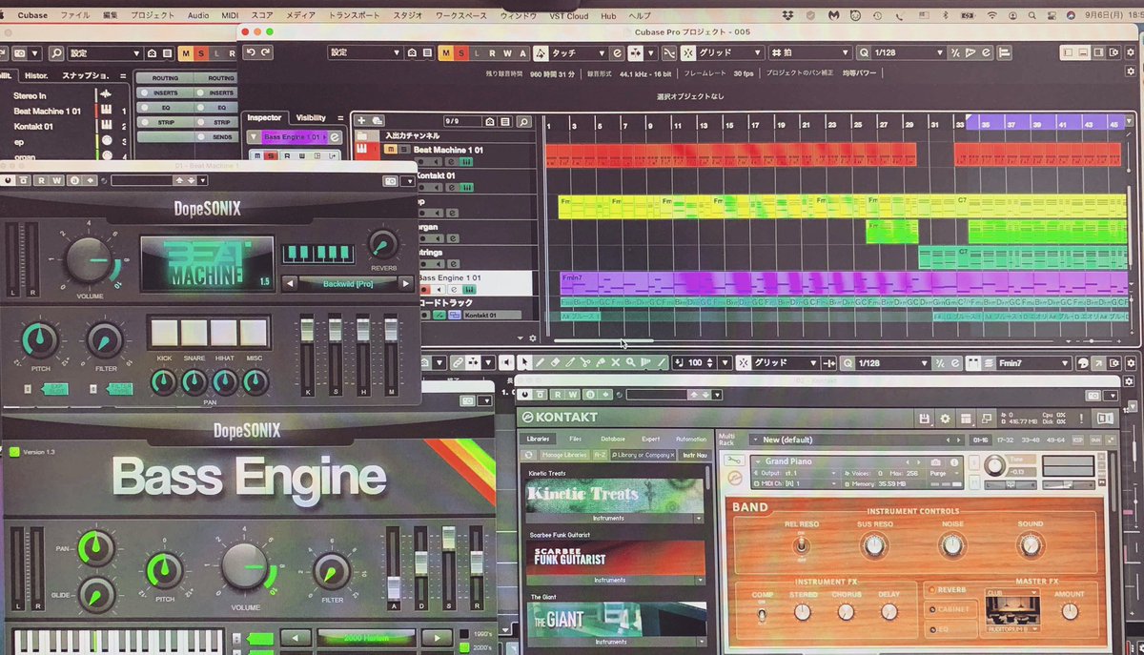Open the 拍 grid type dropdown
The height and width of the screenshot is (655, 1144).
pyautogui.click(x=809, y=53)
